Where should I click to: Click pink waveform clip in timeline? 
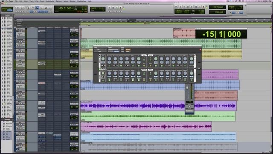tap(146, 127)
